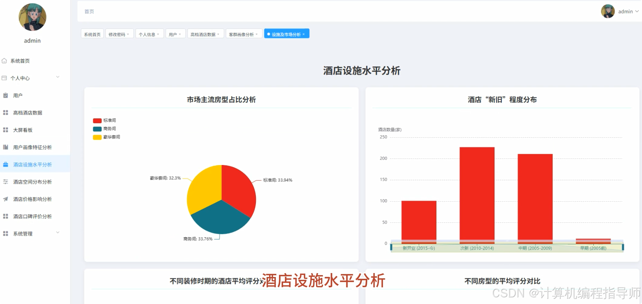The width and height of the screenshot is (642, 304).
Task: Open the admin account dropdown menu
Action: [x=627, y=11]
